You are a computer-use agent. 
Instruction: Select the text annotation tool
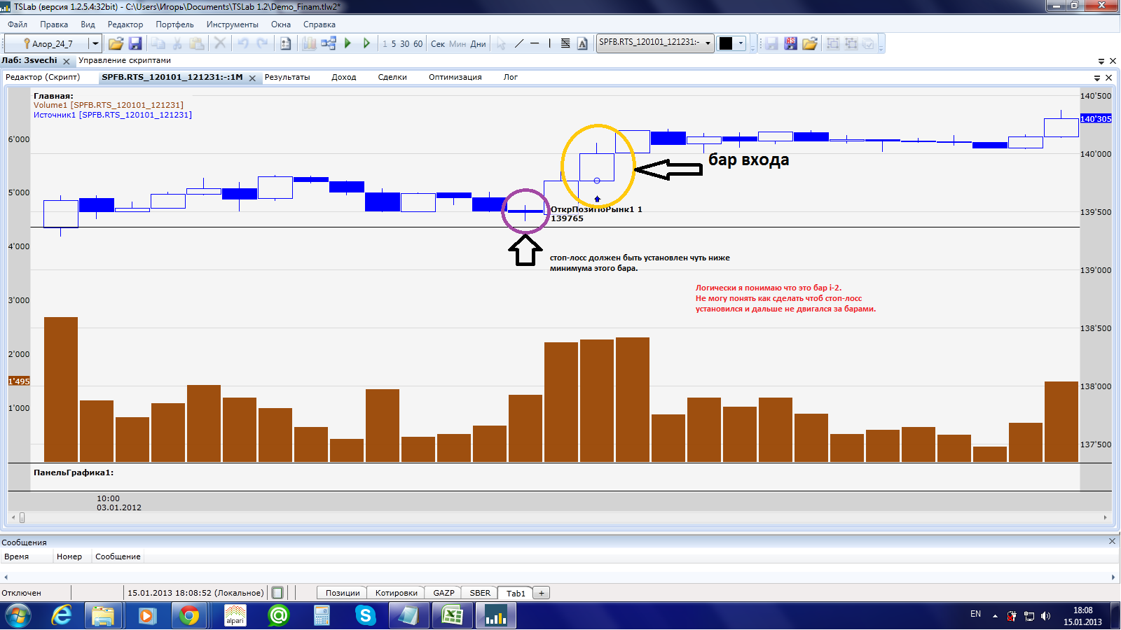582,43
